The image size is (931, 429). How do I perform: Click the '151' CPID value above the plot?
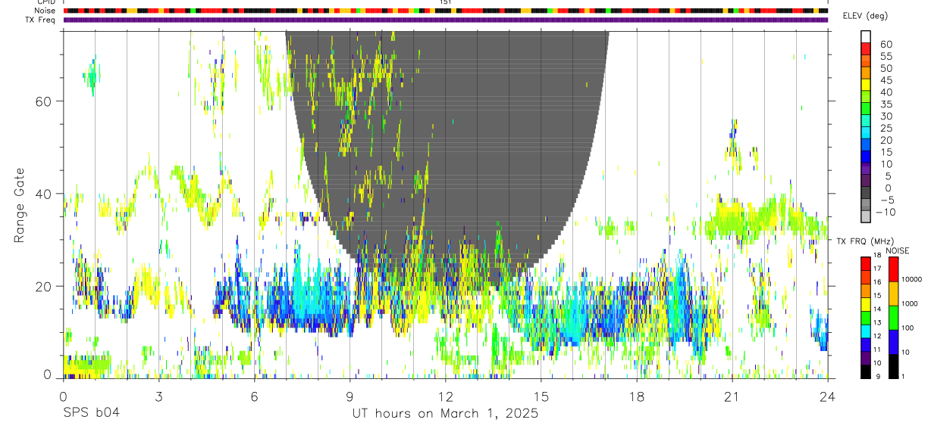point(446,2)
